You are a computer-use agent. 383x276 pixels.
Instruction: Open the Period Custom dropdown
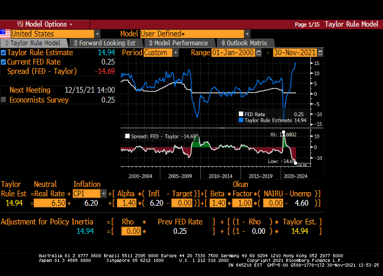pos(175,53)
